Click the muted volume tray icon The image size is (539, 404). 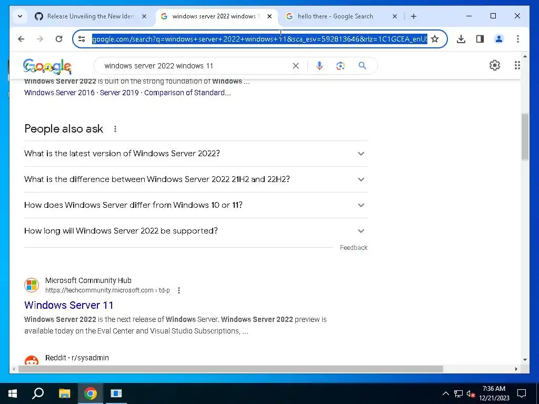point(471,393)
